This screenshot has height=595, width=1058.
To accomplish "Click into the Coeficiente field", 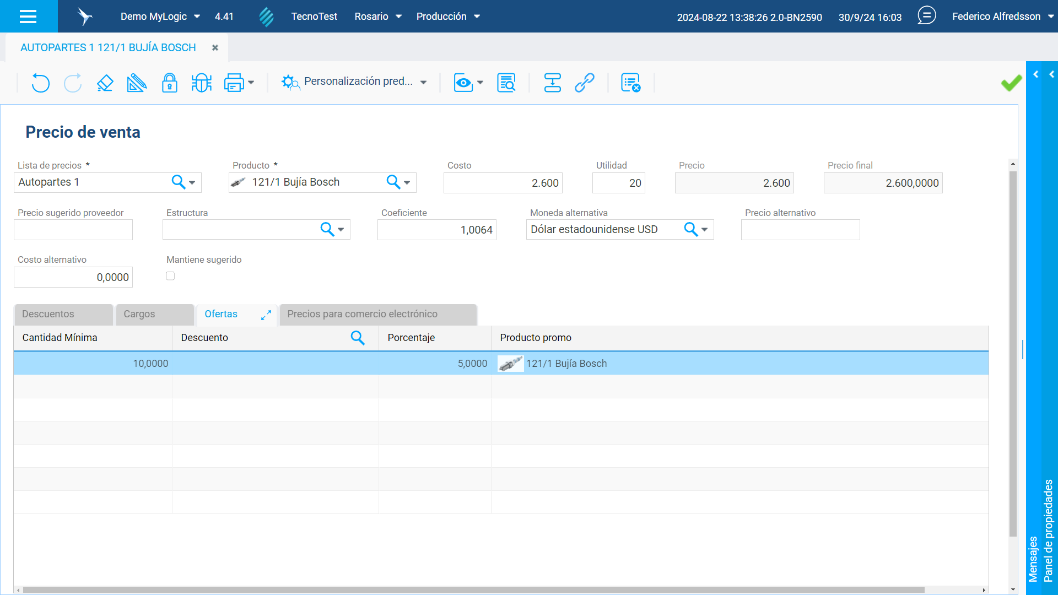I will 436,230.
